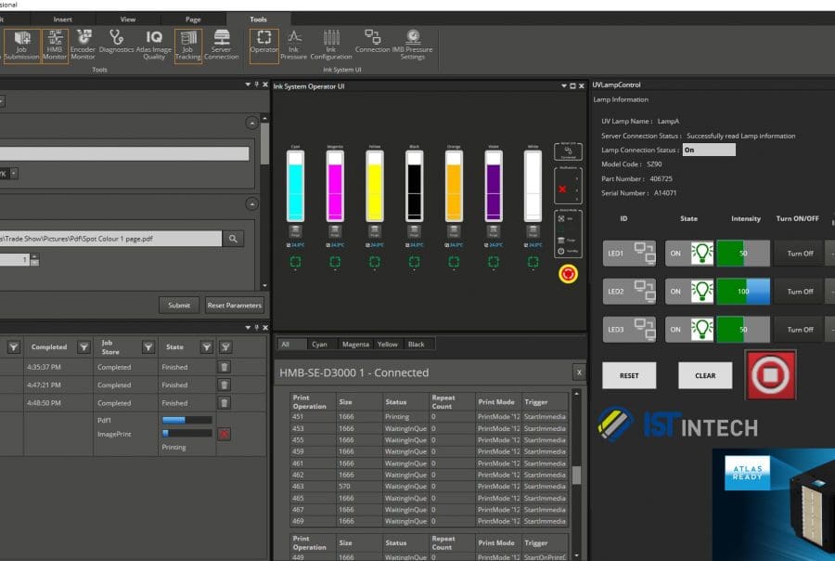
Task: Open the HMB Monitor tool
Action: click(x=55, y=45)
